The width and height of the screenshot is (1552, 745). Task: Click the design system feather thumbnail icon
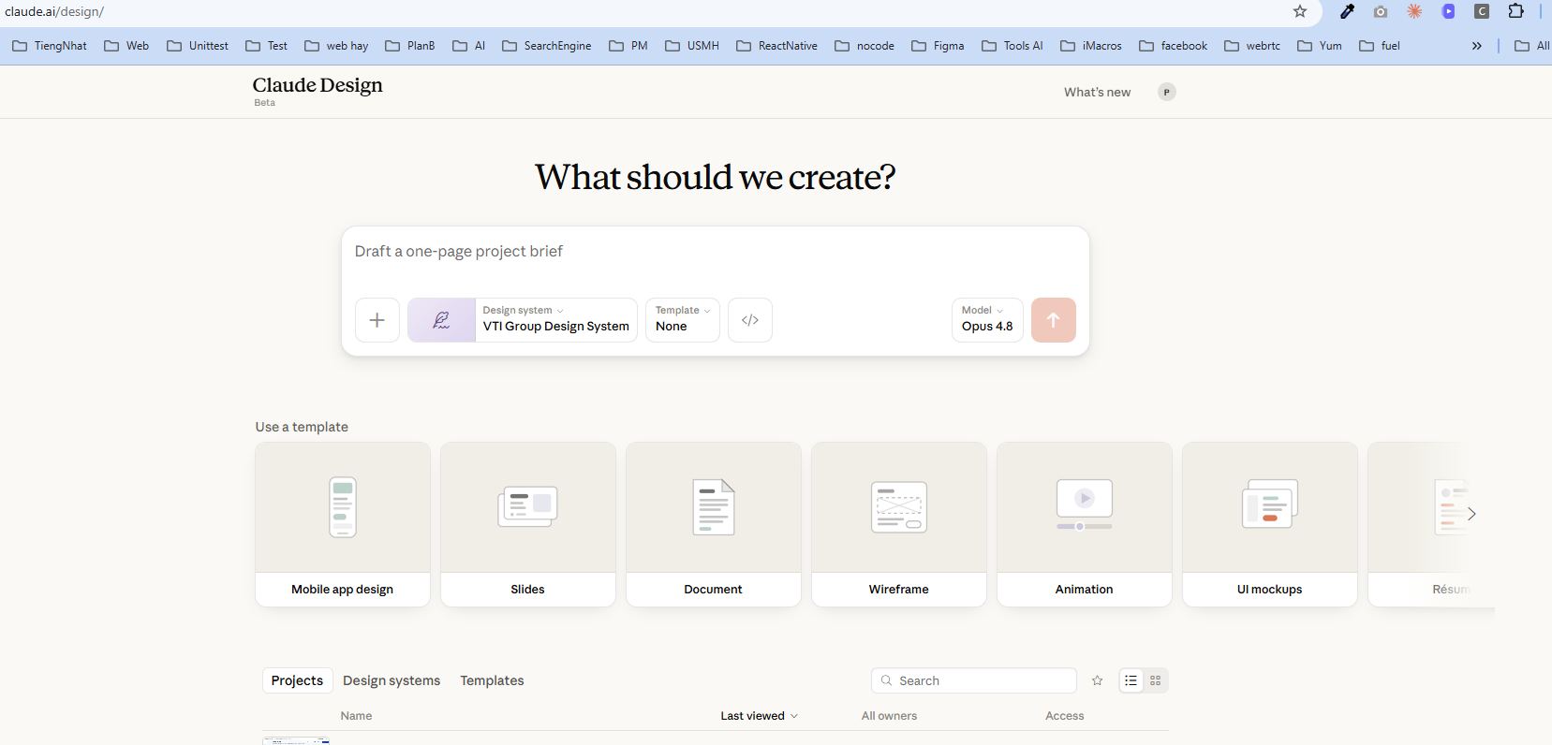[441, 320]
